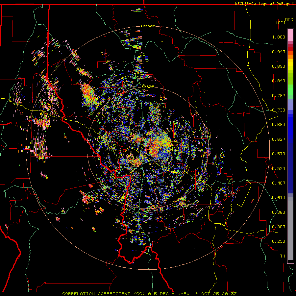Click the 100 NMI range ring label

(148, 26)
